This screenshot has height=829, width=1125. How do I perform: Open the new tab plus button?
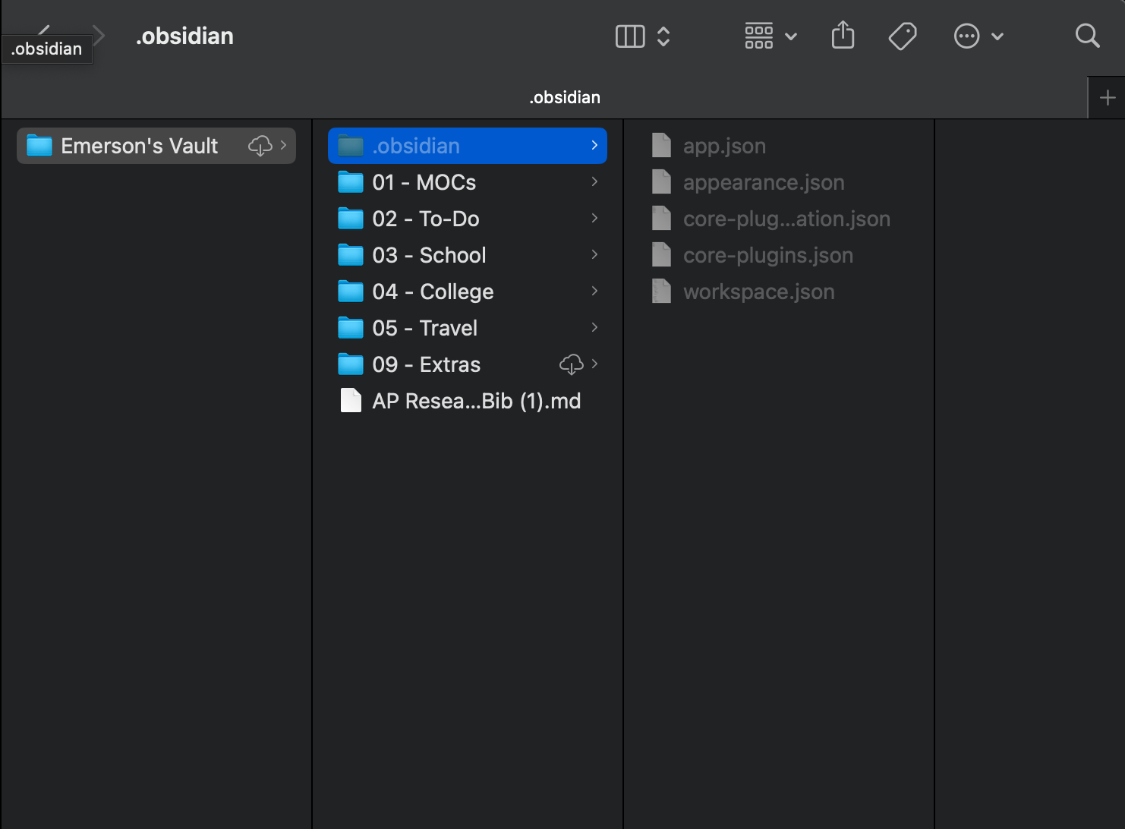[1107, 97]
